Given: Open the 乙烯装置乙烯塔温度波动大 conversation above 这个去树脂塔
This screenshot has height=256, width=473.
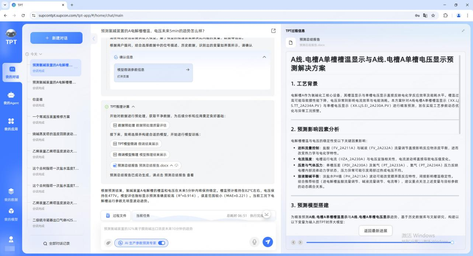Looking at the screenshot, I should point(55,154).
